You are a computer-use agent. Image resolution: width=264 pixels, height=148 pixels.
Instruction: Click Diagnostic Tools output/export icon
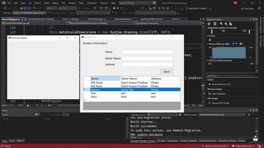215,24
